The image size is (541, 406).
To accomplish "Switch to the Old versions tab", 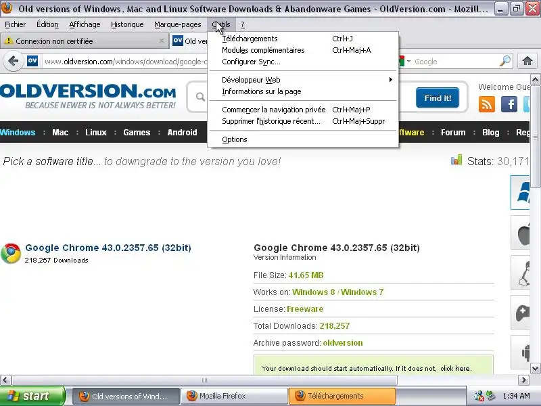I will (189, 41).
